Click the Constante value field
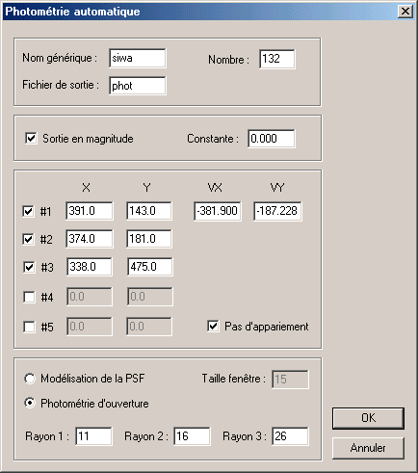 point(272,139)
